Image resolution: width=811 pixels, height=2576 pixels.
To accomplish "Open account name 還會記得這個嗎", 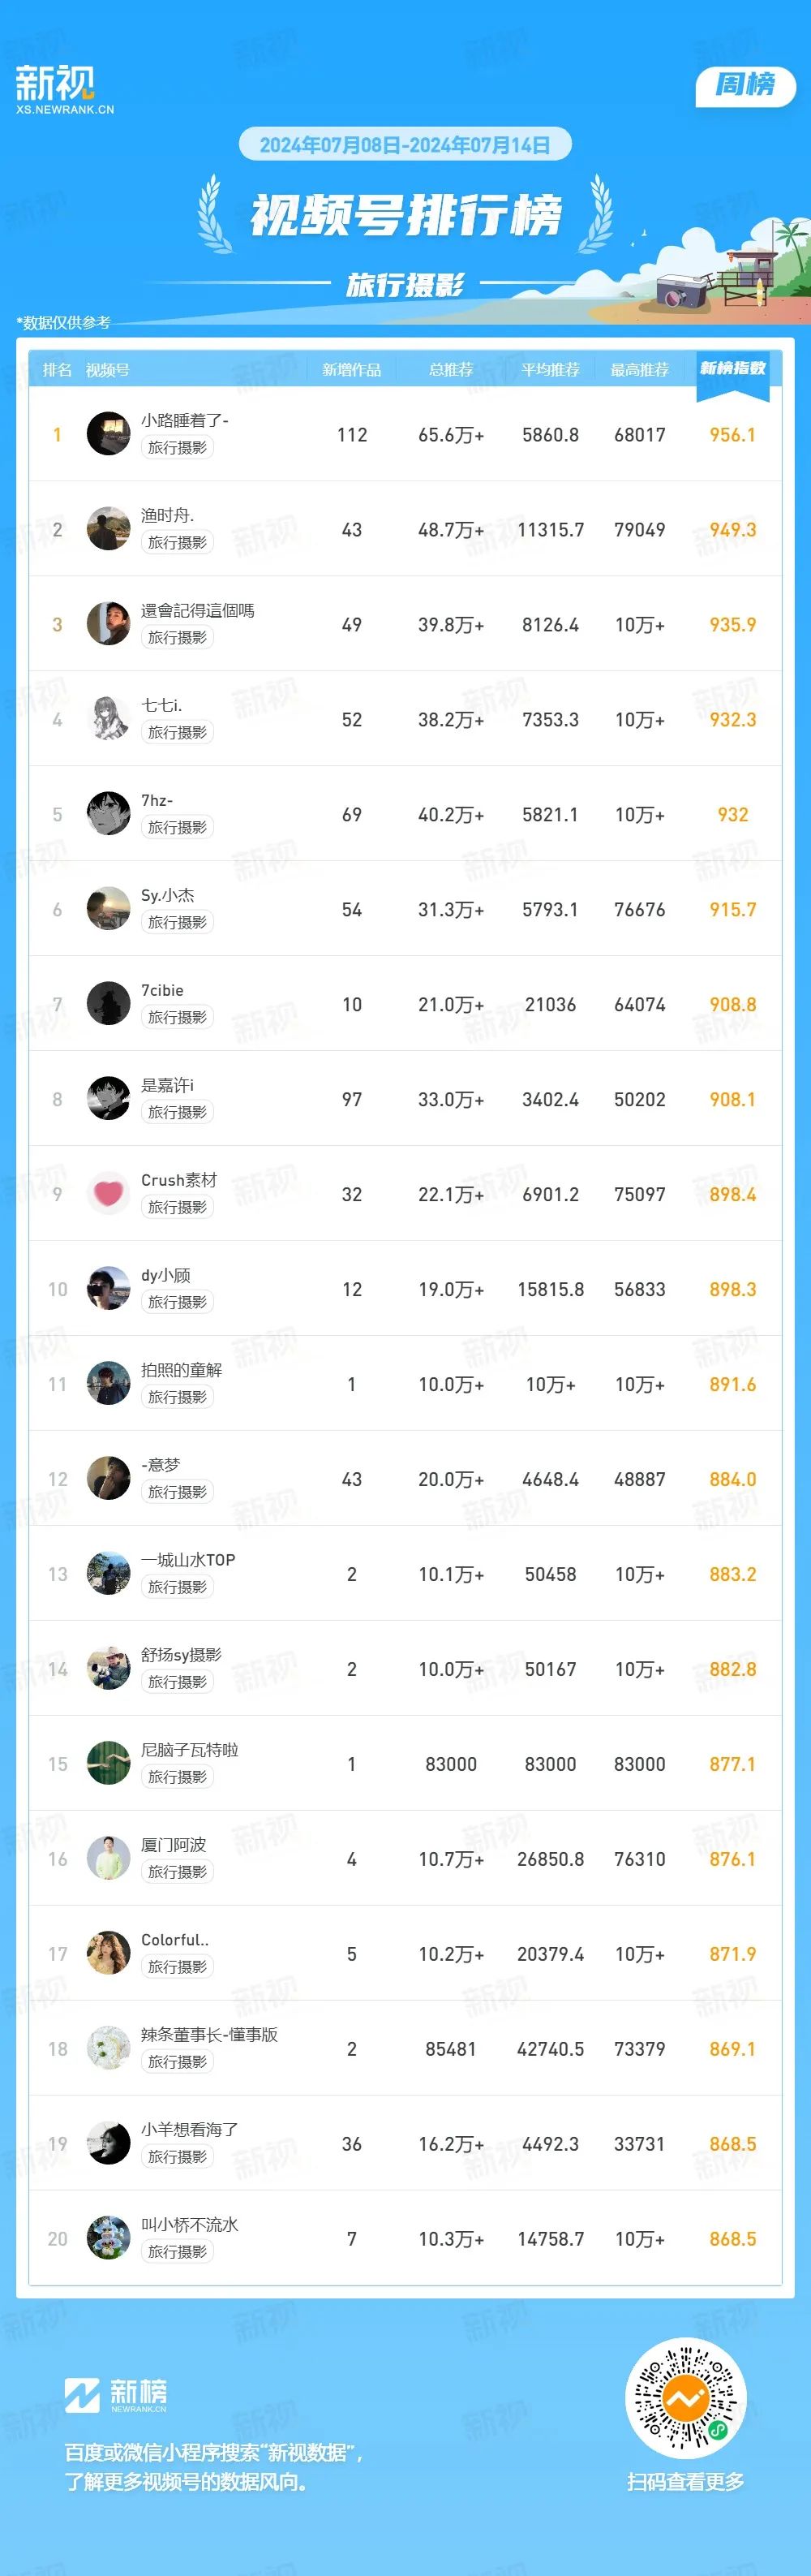I will [198, 610].
